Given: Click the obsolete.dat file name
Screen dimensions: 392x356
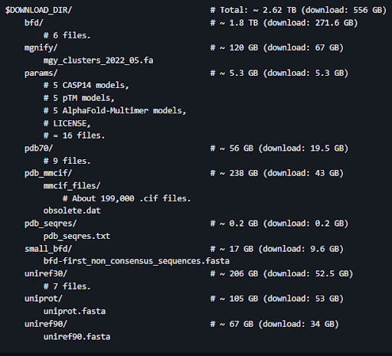Looking at the screenshot, I should (x=72, y=211).
